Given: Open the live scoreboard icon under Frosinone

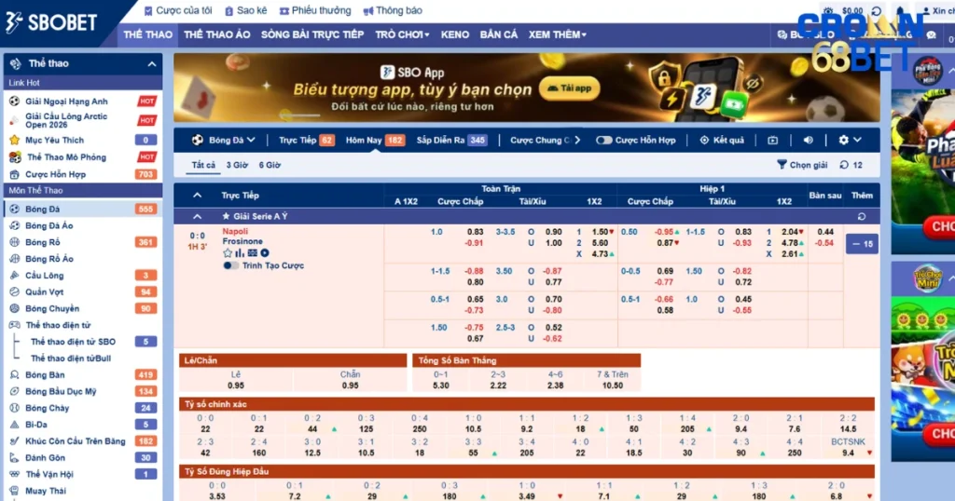Looking at the screenshot, I should click(252, 253).
